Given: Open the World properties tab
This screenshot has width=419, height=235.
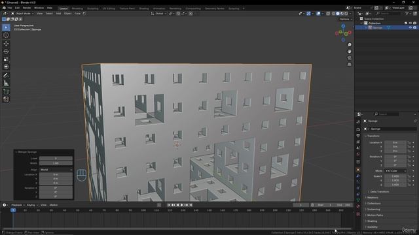Looking at the screenshot, I should pyautogui.click(x=358, y=154).
